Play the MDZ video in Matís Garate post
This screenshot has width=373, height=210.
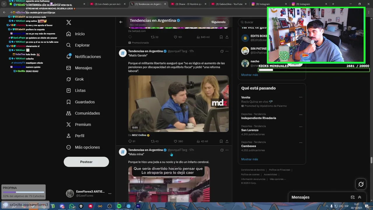coord(178,104)
